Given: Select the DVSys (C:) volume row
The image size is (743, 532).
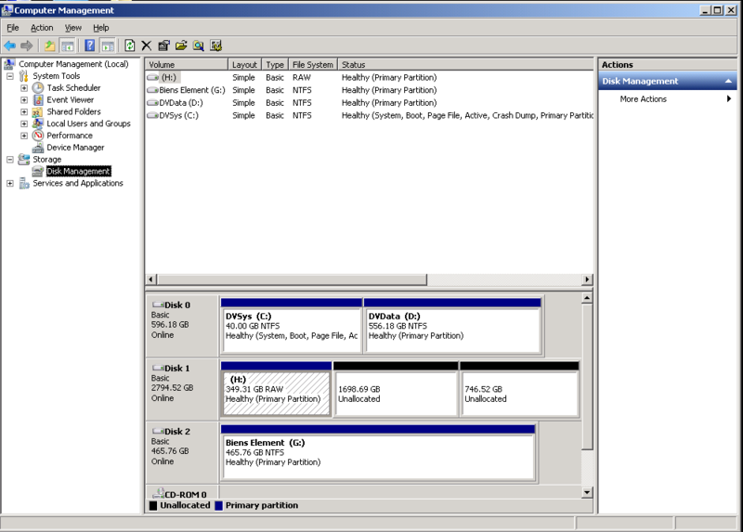Looking at the screenshot, I should pos(370,115).
